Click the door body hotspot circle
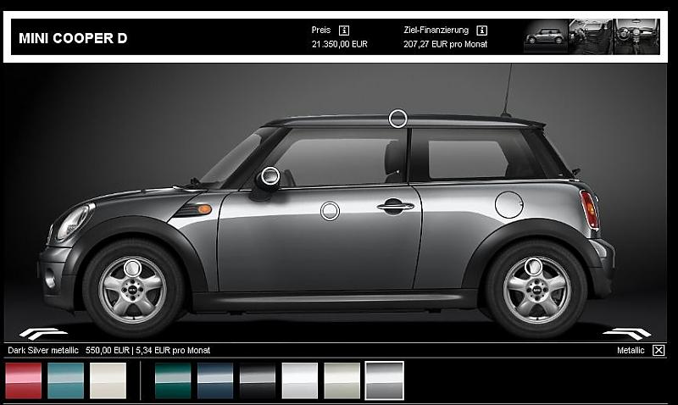 [x=330, y=211]
